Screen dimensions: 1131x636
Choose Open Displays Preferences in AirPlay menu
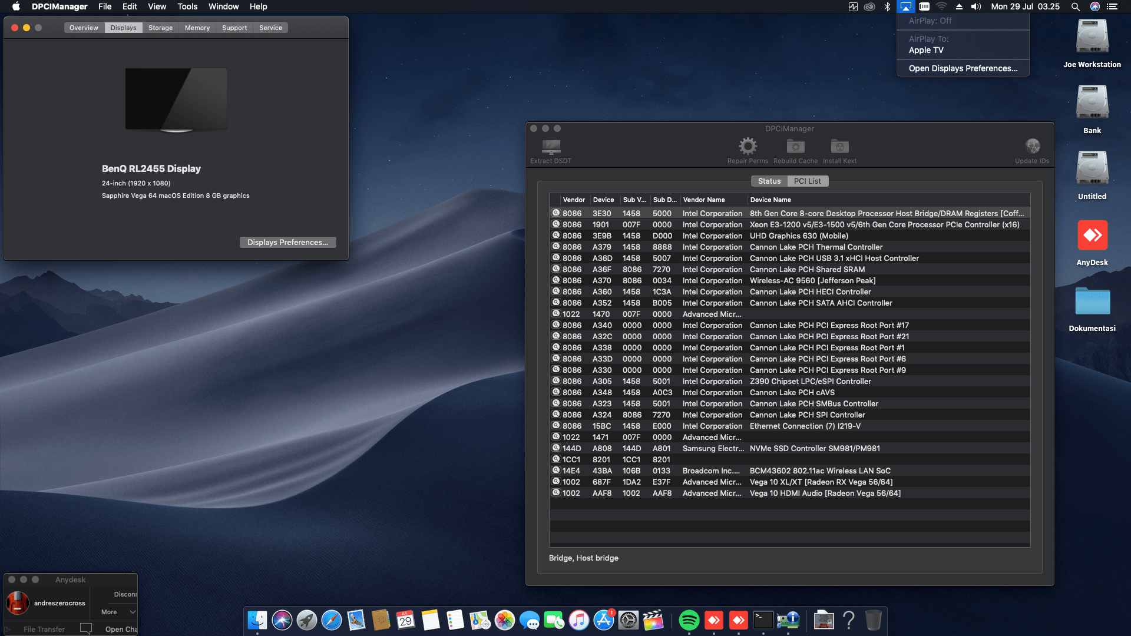point(963,68)
